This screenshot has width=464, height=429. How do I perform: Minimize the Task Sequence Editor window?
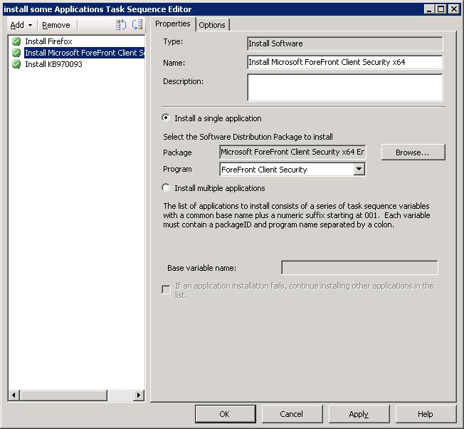coord(429,9)
